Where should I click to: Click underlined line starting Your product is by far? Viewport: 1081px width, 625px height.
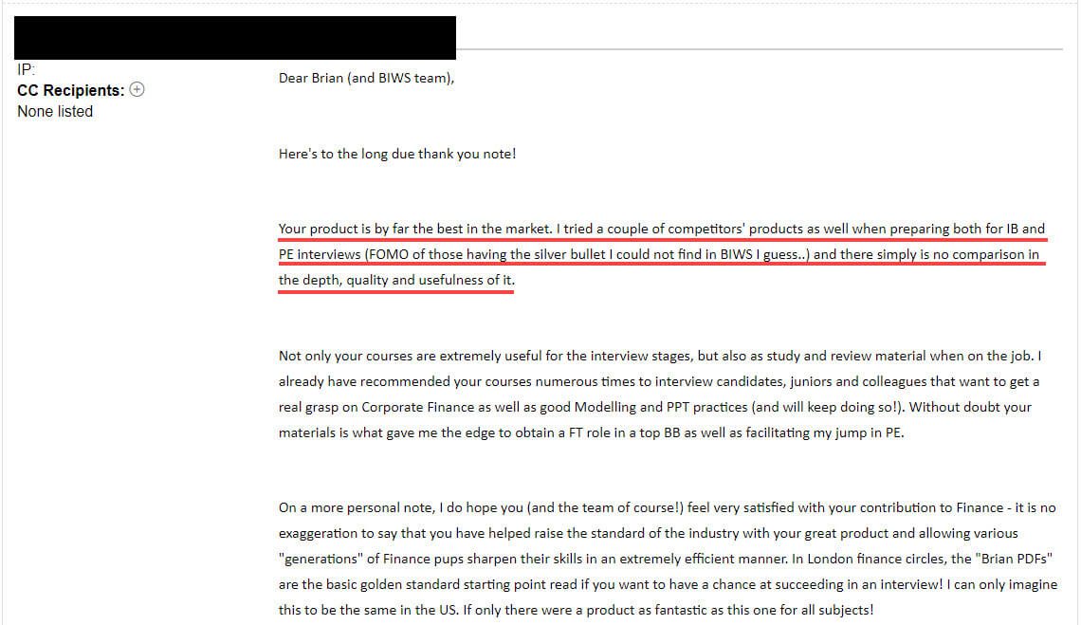pyautogui.click(x=662, y=229)
